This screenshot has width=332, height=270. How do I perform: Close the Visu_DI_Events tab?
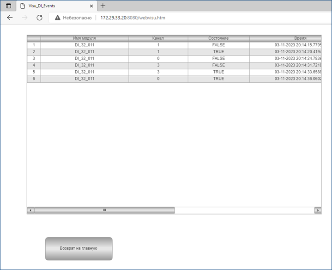point(91,6)
